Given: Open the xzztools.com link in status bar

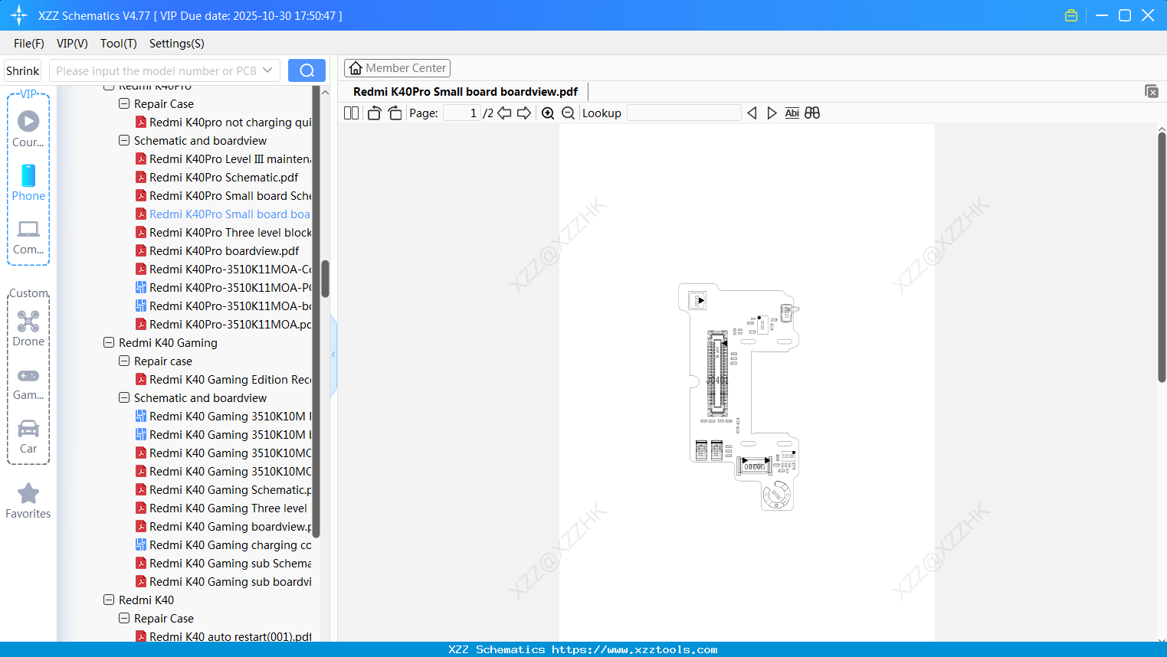Looking at the screenshot, I should [x=634, y=649].
